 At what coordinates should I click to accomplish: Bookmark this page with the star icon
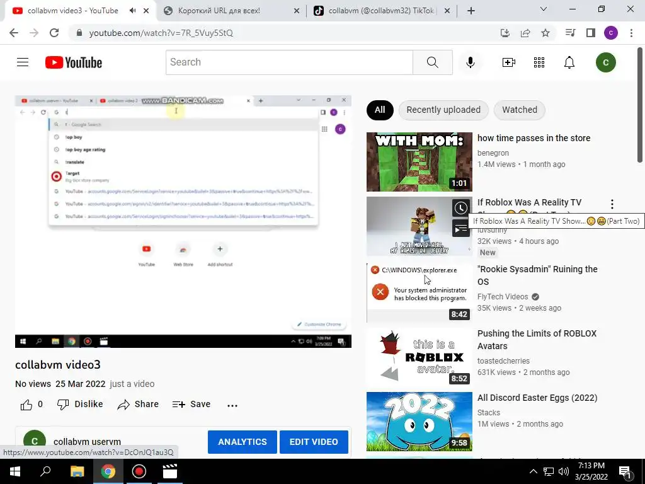click(x=545, y=33)
